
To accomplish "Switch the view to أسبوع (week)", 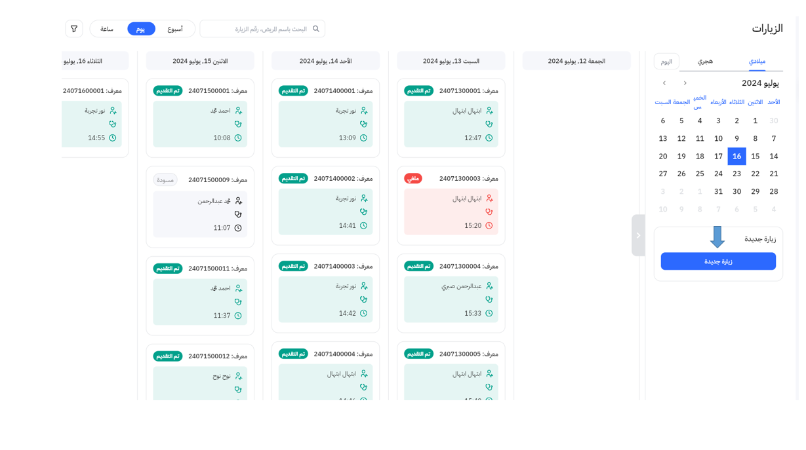I will click(175, 29).
